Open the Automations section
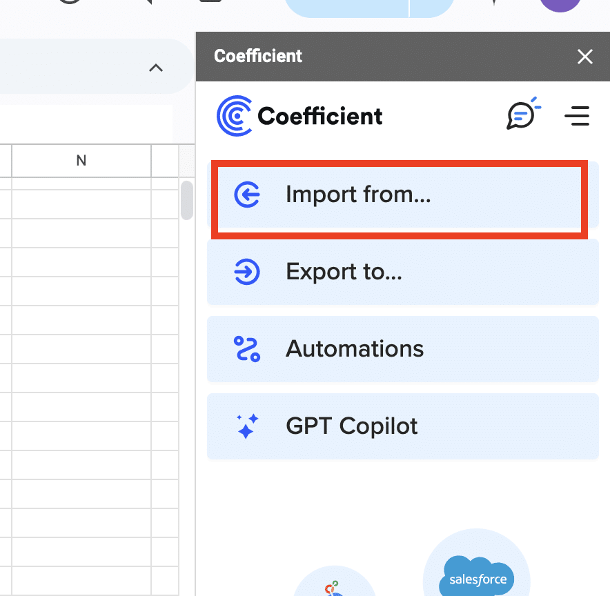Viewport: 610px width, 596px height. click(355, 349)
